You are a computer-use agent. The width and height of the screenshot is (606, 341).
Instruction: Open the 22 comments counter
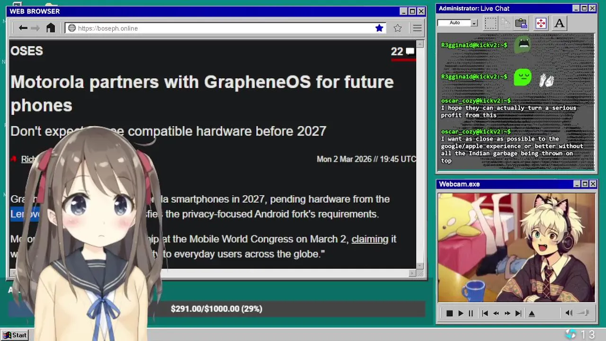pyautogui.click(x=403, y=52)
